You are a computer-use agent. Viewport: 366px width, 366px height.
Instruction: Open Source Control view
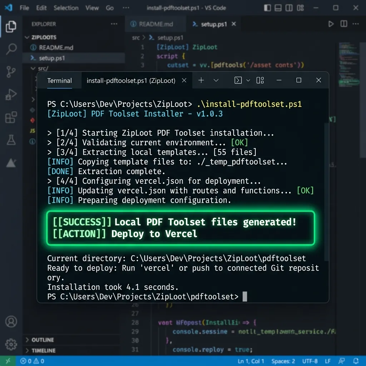tap(11, 71)
